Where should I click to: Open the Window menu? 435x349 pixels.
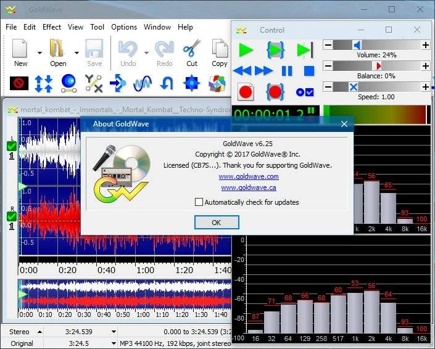157,27
